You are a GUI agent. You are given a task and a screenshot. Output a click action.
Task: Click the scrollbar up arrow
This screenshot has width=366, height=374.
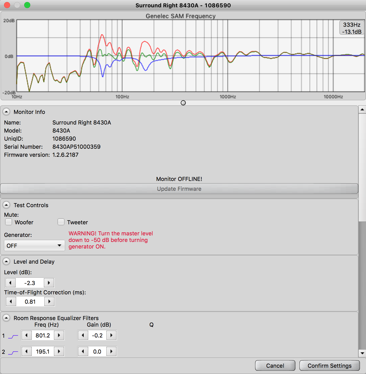click(x=362, y=109)
